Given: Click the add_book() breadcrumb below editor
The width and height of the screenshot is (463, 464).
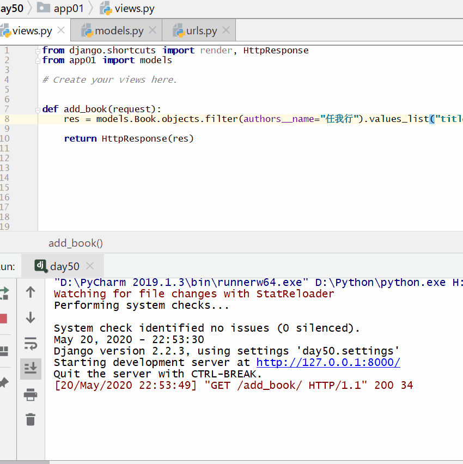Looking at the screenshot, I should pyautogui.click(x=76, y=243).
